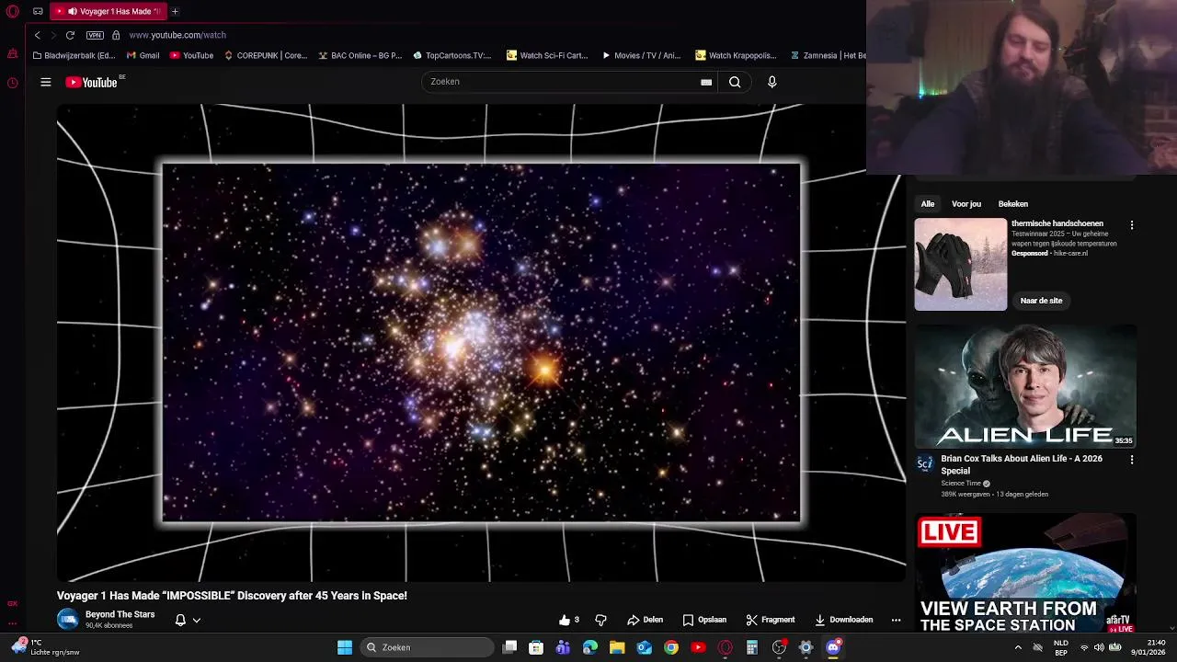This screenshot has height=662, width=1177.
Task: Open the TopCartoons.TV bookmark
Action: click(452, 55)
